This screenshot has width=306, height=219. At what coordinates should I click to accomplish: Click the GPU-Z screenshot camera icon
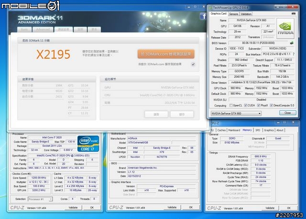[293, 13]
